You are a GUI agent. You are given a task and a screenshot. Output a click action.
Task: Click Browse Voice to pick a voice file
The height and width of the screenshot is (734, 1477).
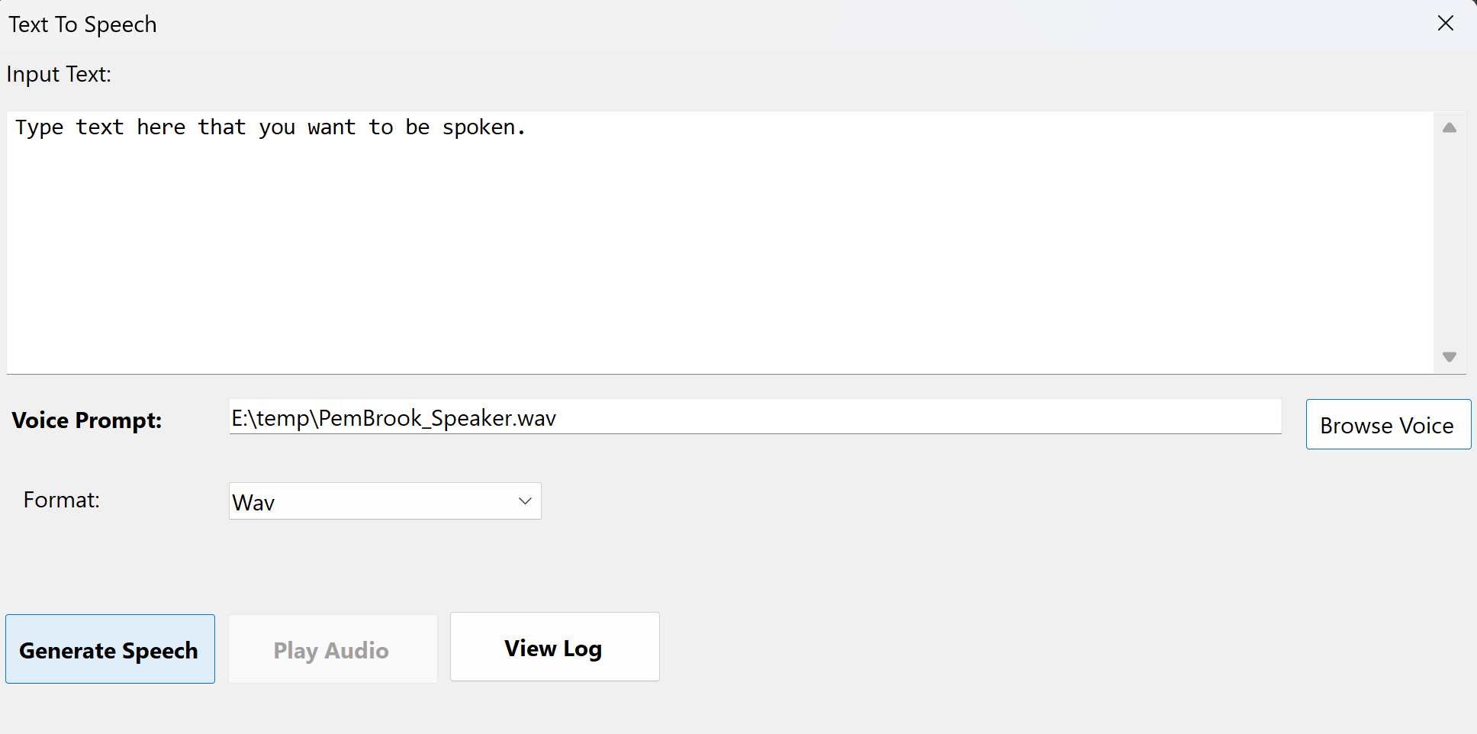point(1387,425)
